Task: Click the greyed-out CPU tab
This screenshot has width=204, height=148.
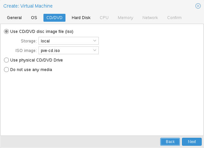Action: [104, 18]
